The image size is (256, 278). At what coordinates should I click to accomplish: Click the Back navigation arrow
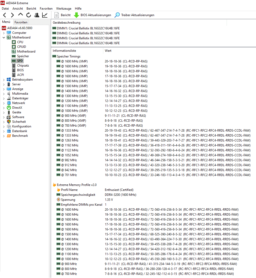coord(5,15)
